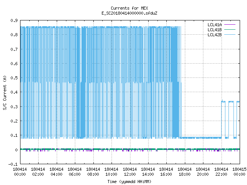Click the x-axis time label '10:00'
The width and height of the screenshot is (247, 185).
coord(111,174)
